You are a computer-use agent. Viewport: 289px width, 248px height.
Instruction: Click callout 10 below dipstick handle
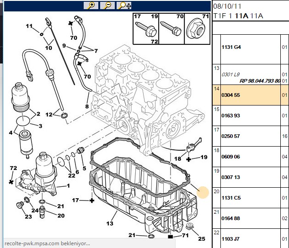(x=48, y=48)
